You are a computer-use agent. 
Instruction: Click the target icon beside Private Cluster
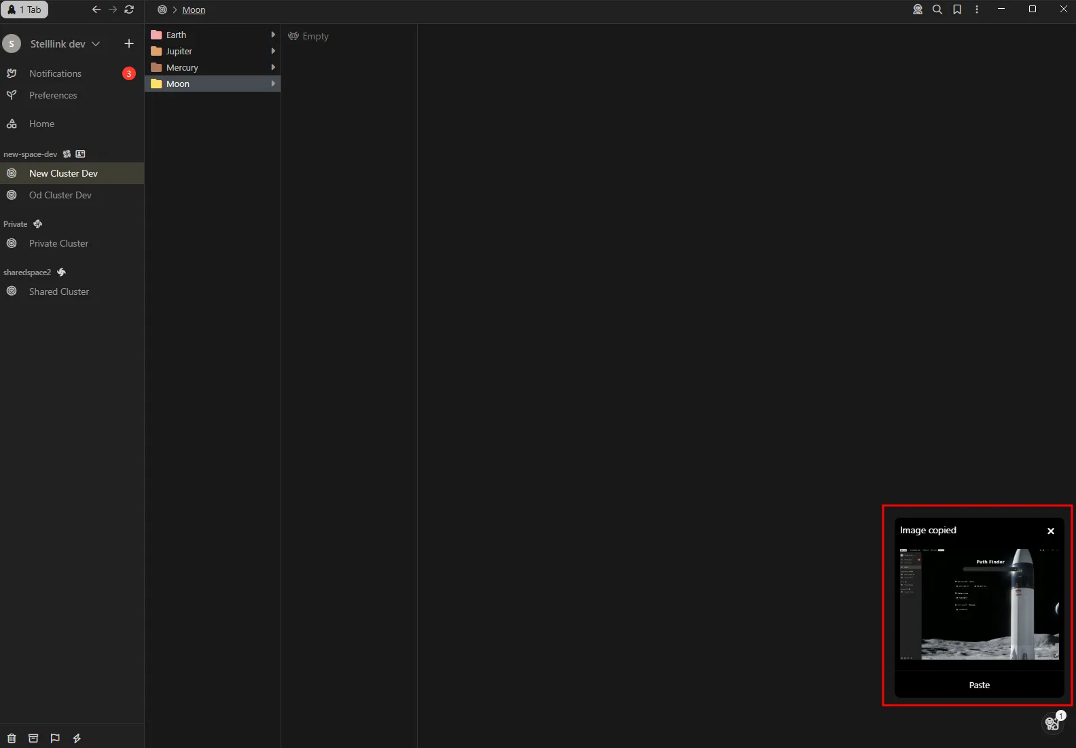(12, 243)
